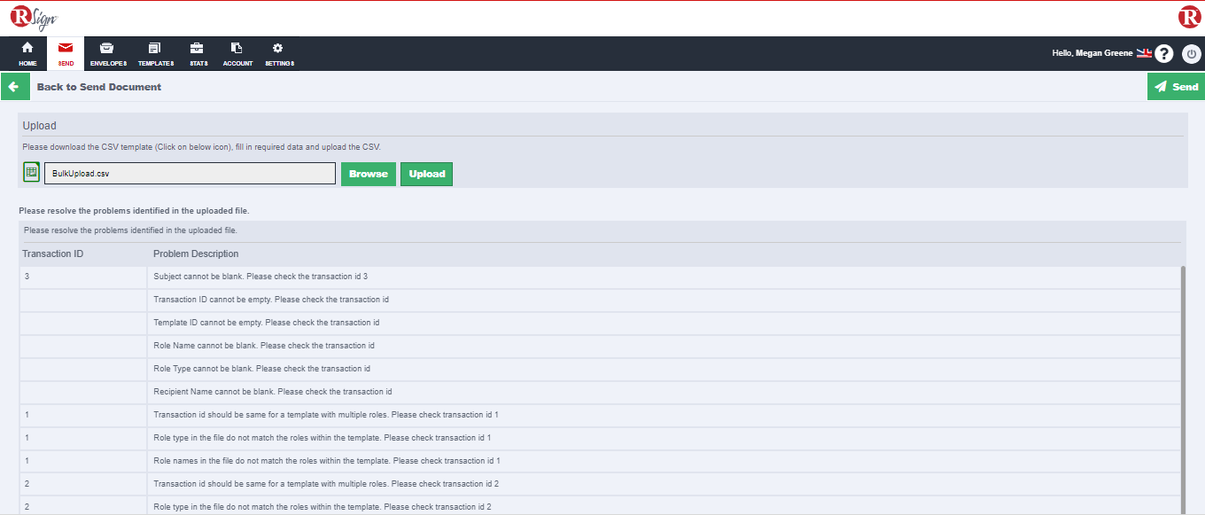This screenshot has width=1205, height=515.
Task: Click the error list vertical scrollbar
Action: (x=1183, y=390)
